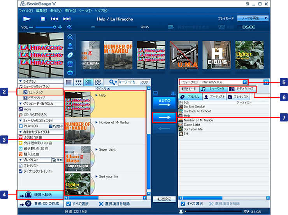Mute audio with the speaker icon
This screenshot has width=288, height=215.
pyautogui.click(x=69, y=27)
